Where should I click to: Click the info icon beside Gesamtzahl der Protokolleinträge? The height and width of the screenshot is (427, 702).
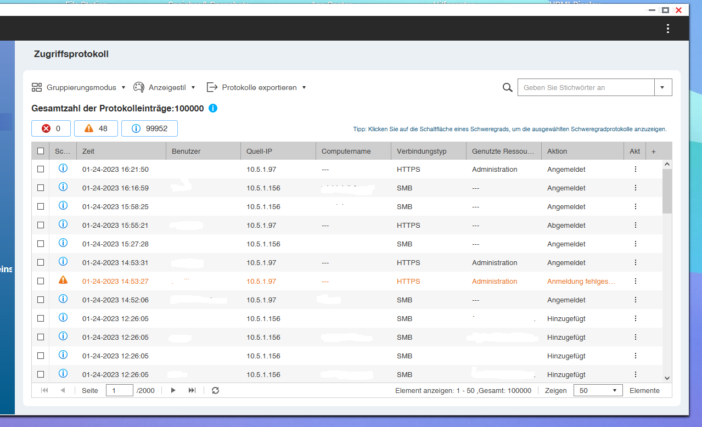click(213, 108)
